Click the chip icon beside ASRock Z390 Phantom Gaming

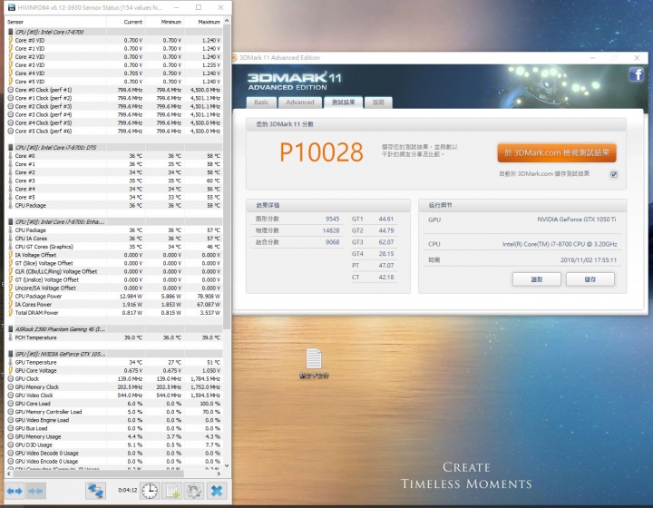pos(10,329)
